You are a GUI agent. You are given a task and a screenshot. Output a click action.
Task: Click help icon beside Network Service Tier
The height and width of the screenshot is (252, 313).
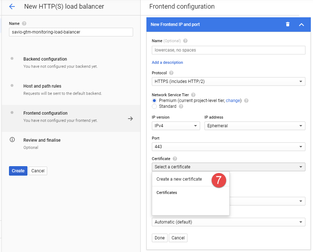point(193,95)
